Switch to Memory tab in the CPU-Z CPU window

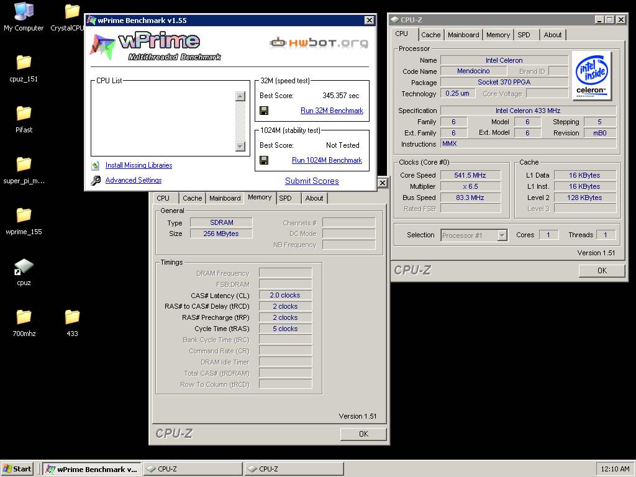point(497,35)
